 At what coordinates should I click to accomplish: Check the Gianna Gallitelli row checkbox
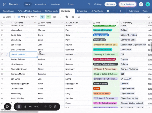(x=2, y=54)
